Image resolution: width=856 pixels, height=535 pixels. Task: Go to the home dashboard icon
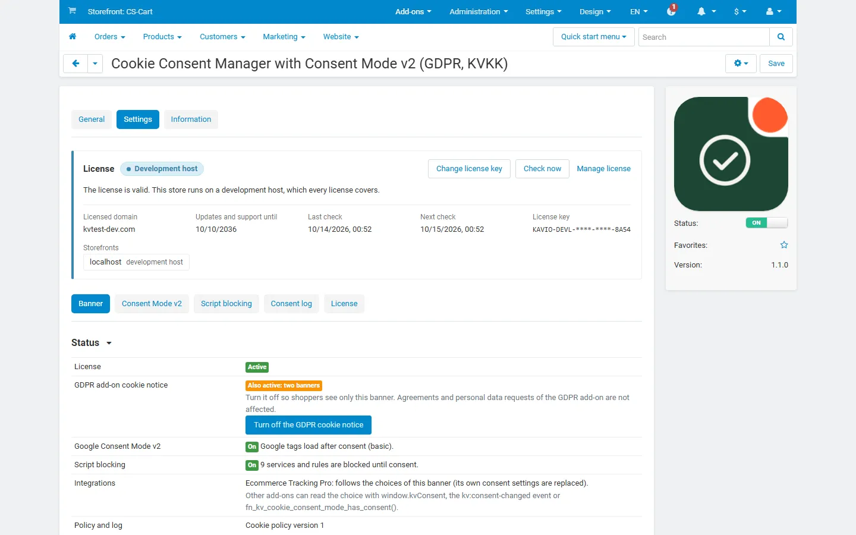[73, 37]
